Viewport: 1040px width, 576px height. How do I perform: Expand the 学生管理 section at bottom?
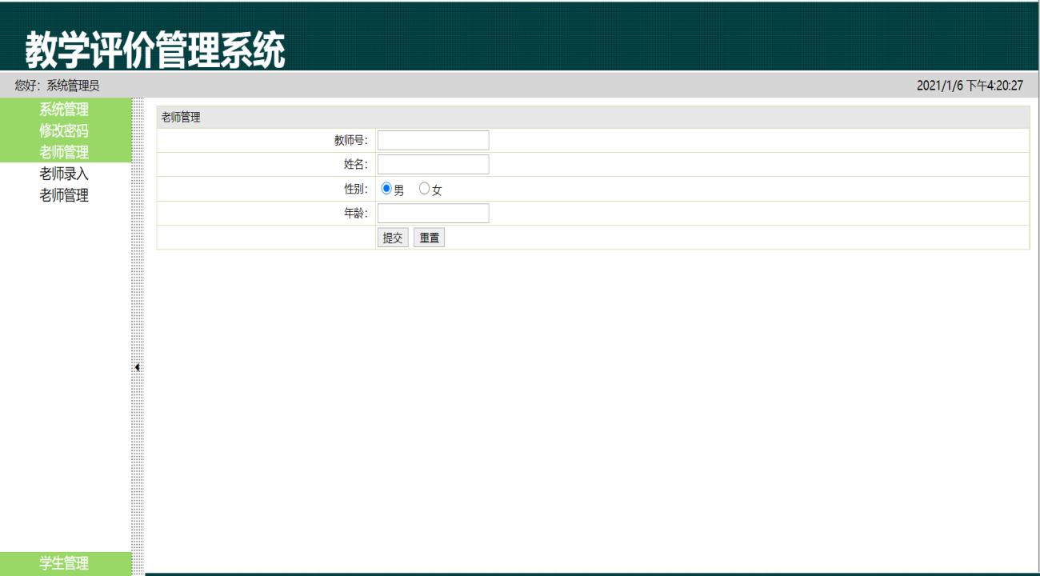[x=64, y=563]
